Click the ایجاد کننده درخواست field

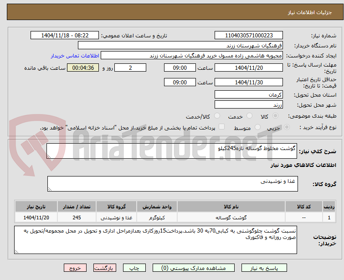[x=192, y=56]
